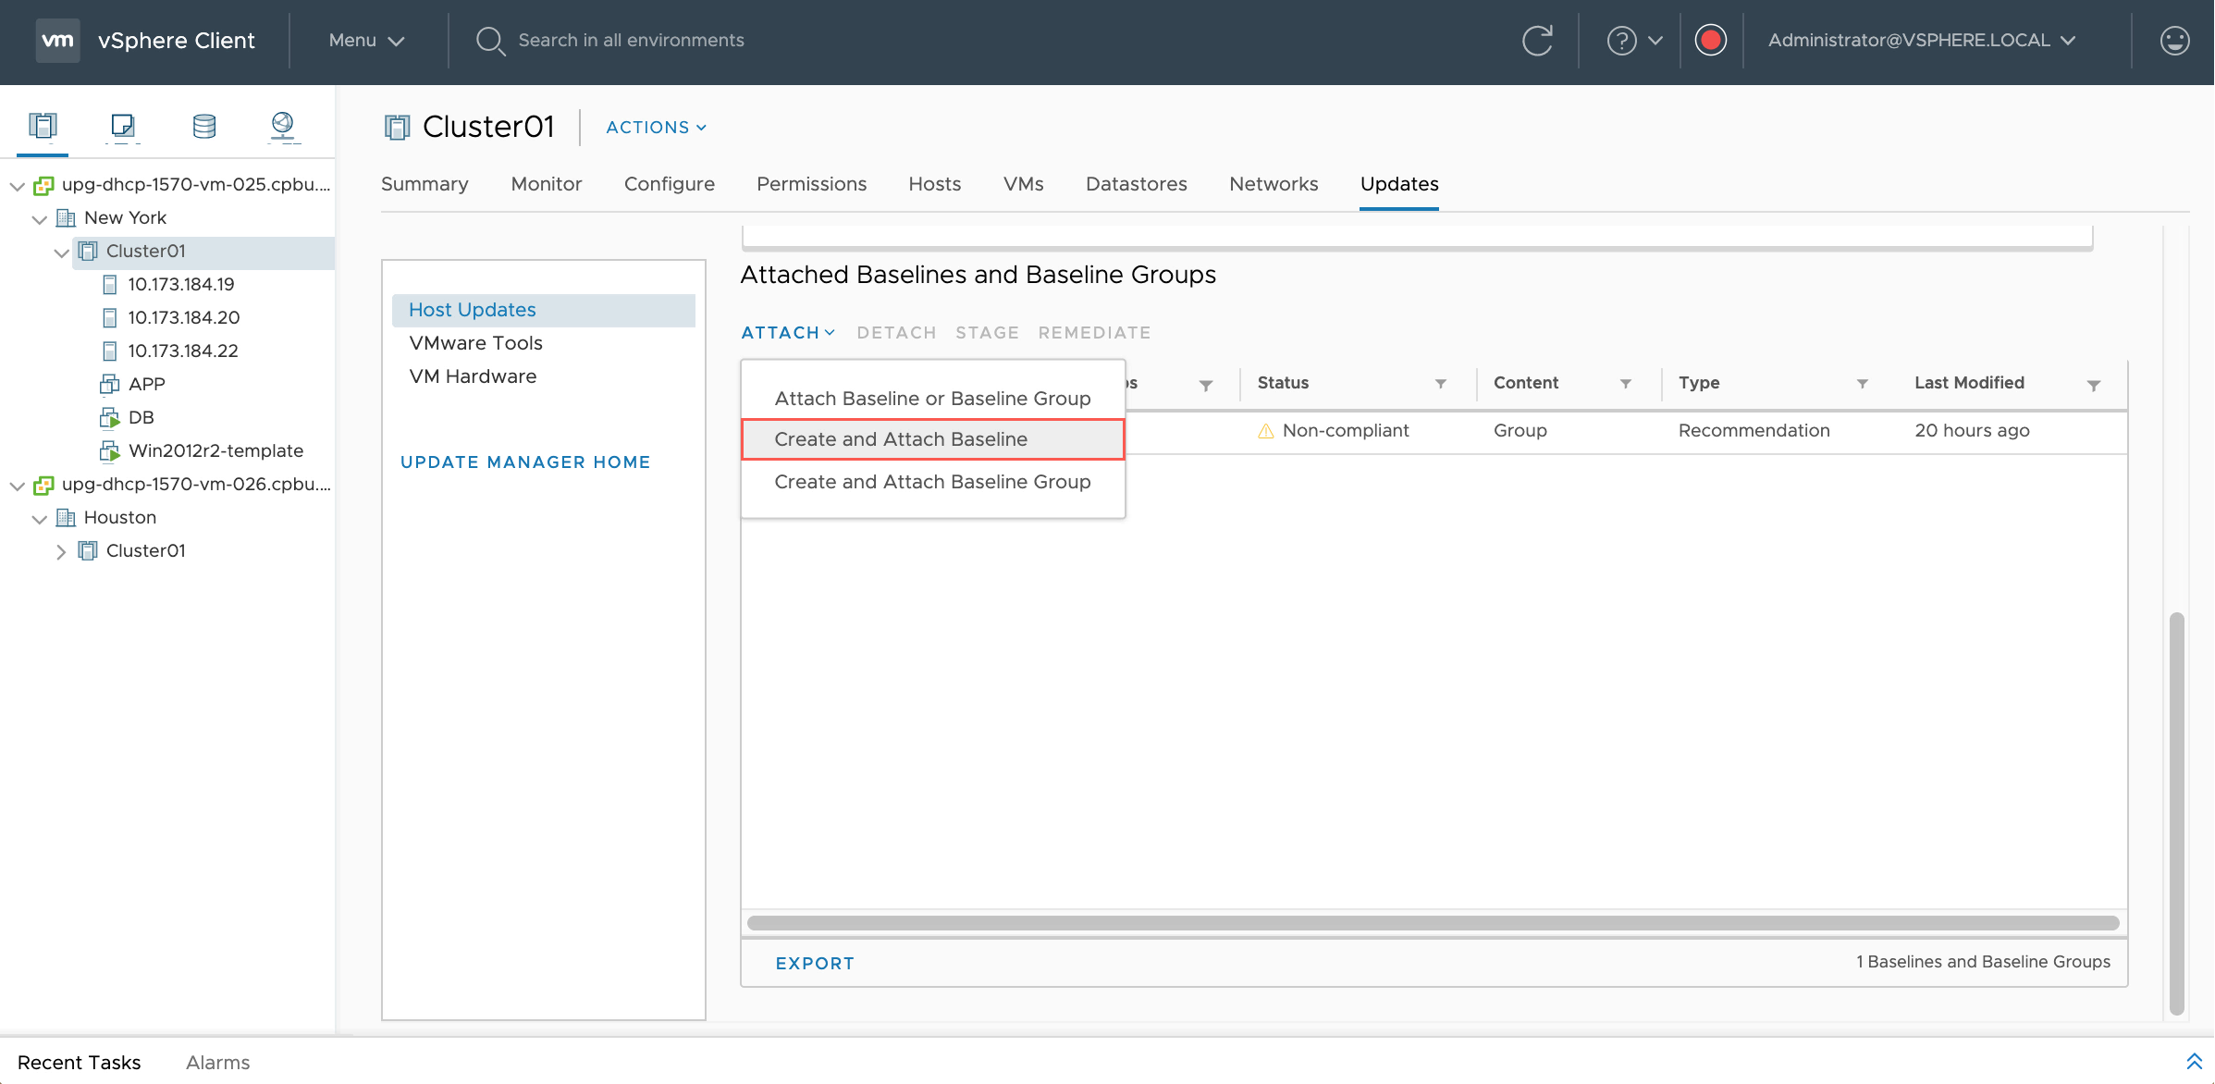Click the smiley feedback icon

[x=2173, y=41]
